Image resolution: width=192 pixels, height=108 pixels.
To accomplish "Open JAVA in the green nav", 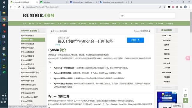I will (114, 23).
